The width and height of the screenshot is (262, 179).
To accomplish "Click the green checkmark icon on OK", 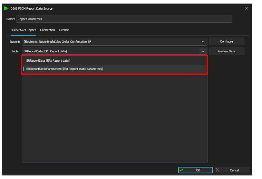I will 181,170.
